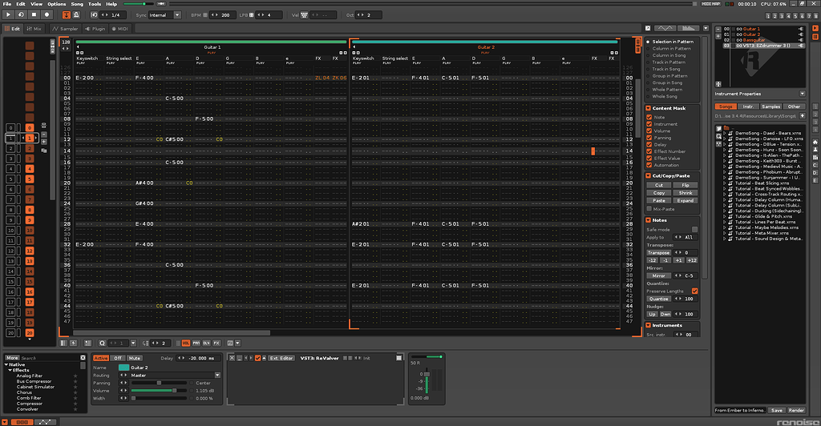Click the Save song button

point(777,410)
